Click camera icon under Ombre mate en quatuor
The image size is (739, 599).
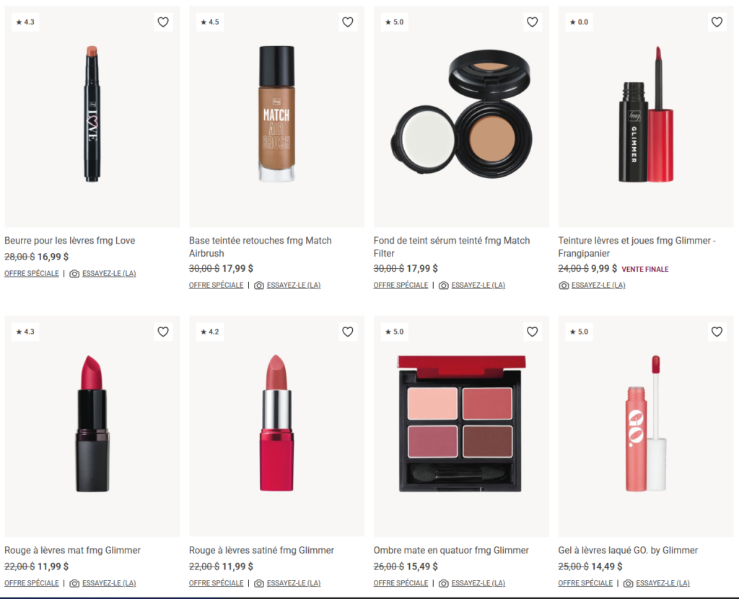444,583
